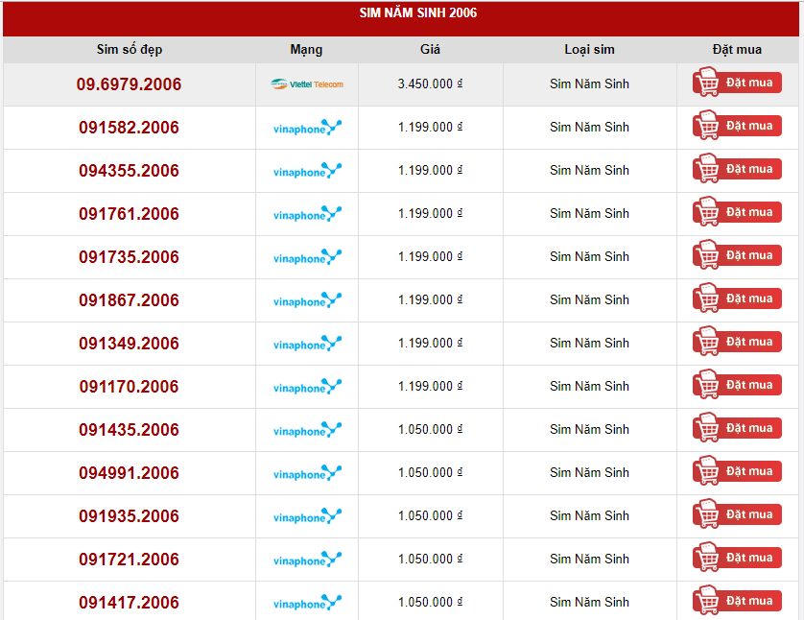Click price of sim 091417.2006
804x620 pixels.
pos(430,602)
